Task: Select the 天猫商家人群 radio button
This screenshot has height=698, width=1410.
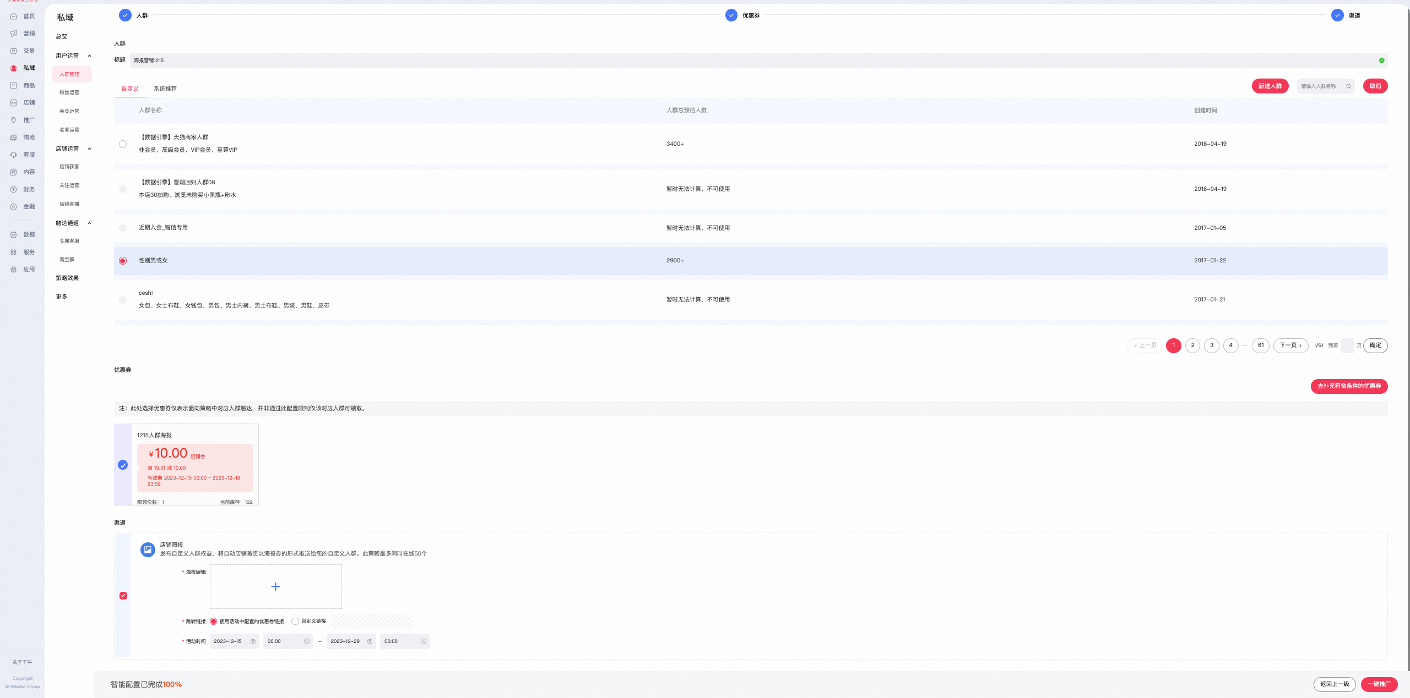Action: pyautogui.click(x=123, y=144)
